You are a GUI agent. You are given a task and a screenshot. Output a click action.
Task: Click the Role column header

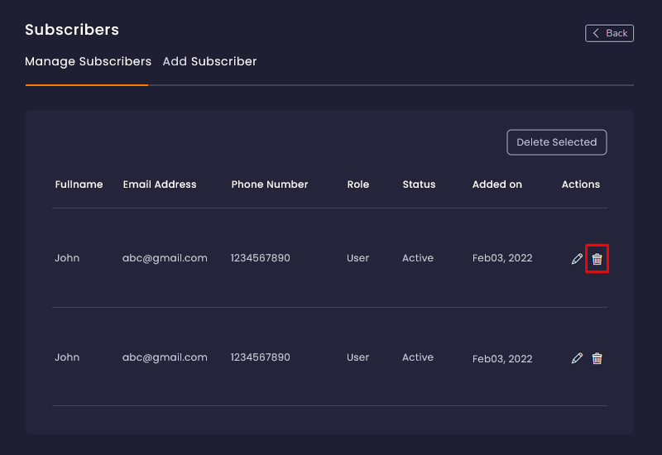(357, 184)
